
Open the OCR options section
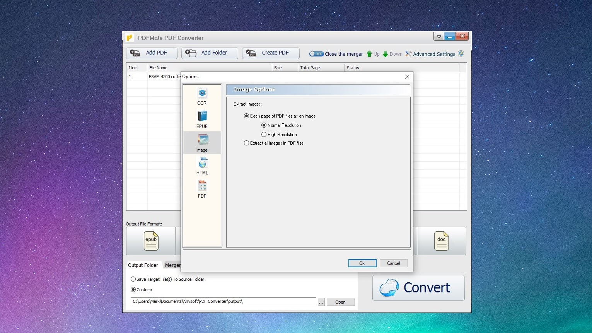tap(202, 96)
